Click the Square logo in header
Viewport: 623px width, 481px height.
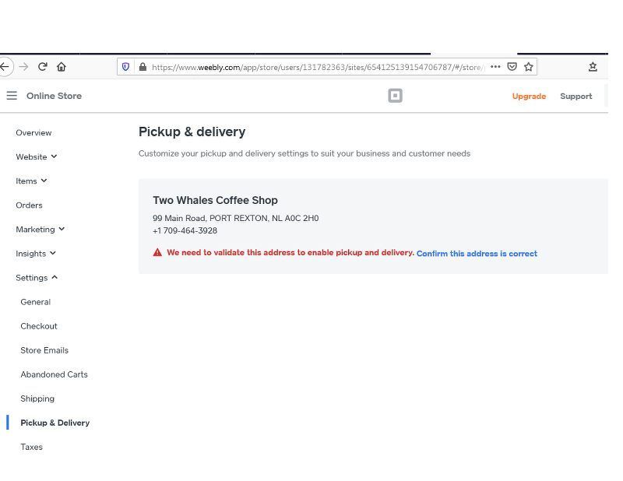click(x=395, y=96)
